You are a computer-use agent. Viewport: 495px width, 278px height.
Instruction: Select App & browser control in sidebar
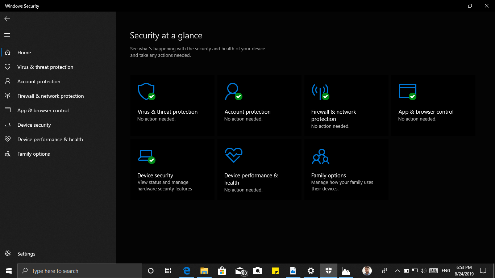(x=43, y=110)
